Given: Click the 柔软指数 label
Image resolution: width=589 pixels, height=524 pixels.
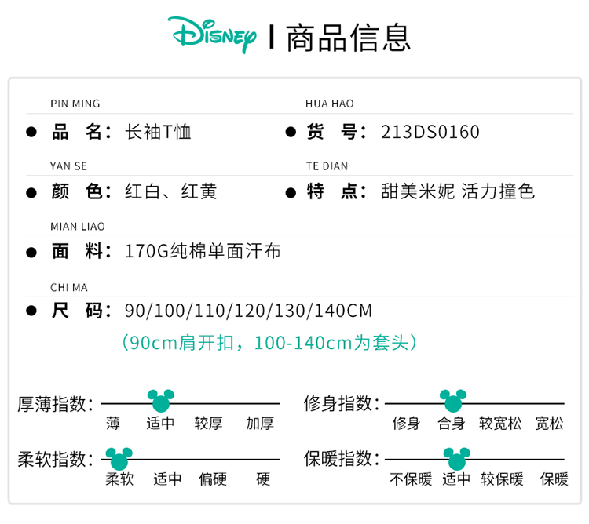Looking at the screenshot, I should tap(55, 459).
